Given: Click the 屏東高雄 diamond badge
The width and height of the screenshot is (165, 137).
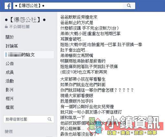Looking at the screenshot, I should point(95,126).
